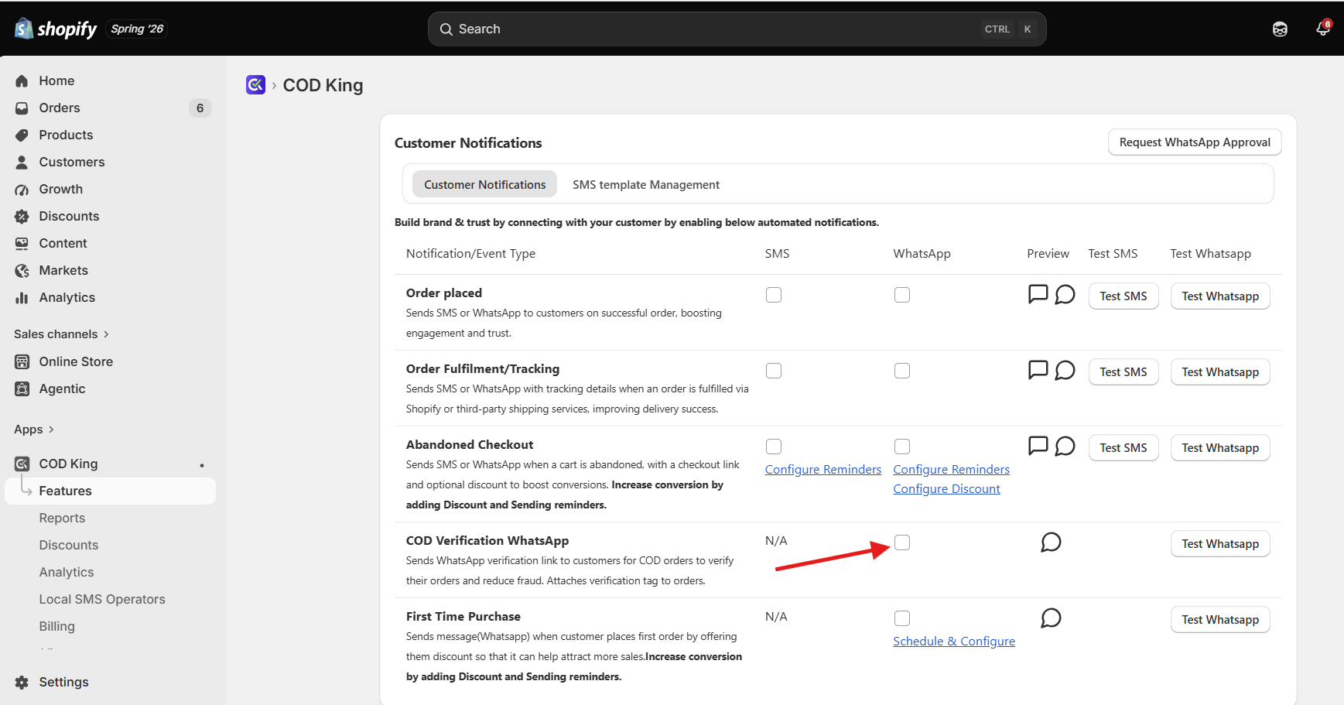The height and width of the screenshot is (705, 1344).
Task: Click Request WhatsApp Approval button
Action: point(1195,142)
